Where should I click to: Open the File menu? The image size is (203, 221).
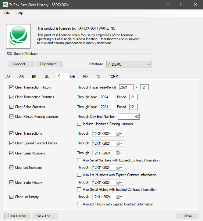pyautogui.click(x=7, y=13)
